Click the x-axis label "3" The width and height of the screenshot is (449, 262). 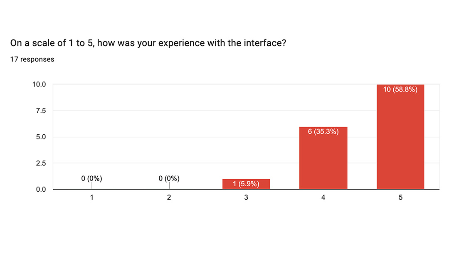pos(246,198)
